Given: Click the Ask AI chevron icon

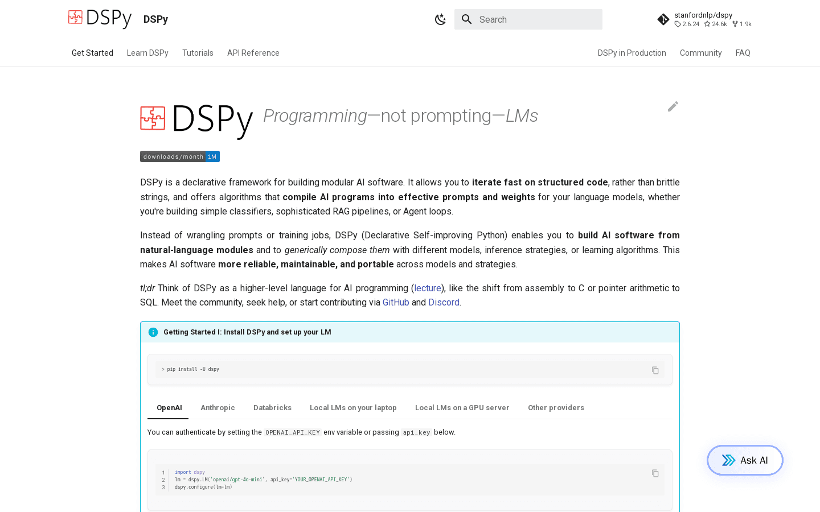Looking at the screenshot, I should pyautogui.click(x=728, y=460).
